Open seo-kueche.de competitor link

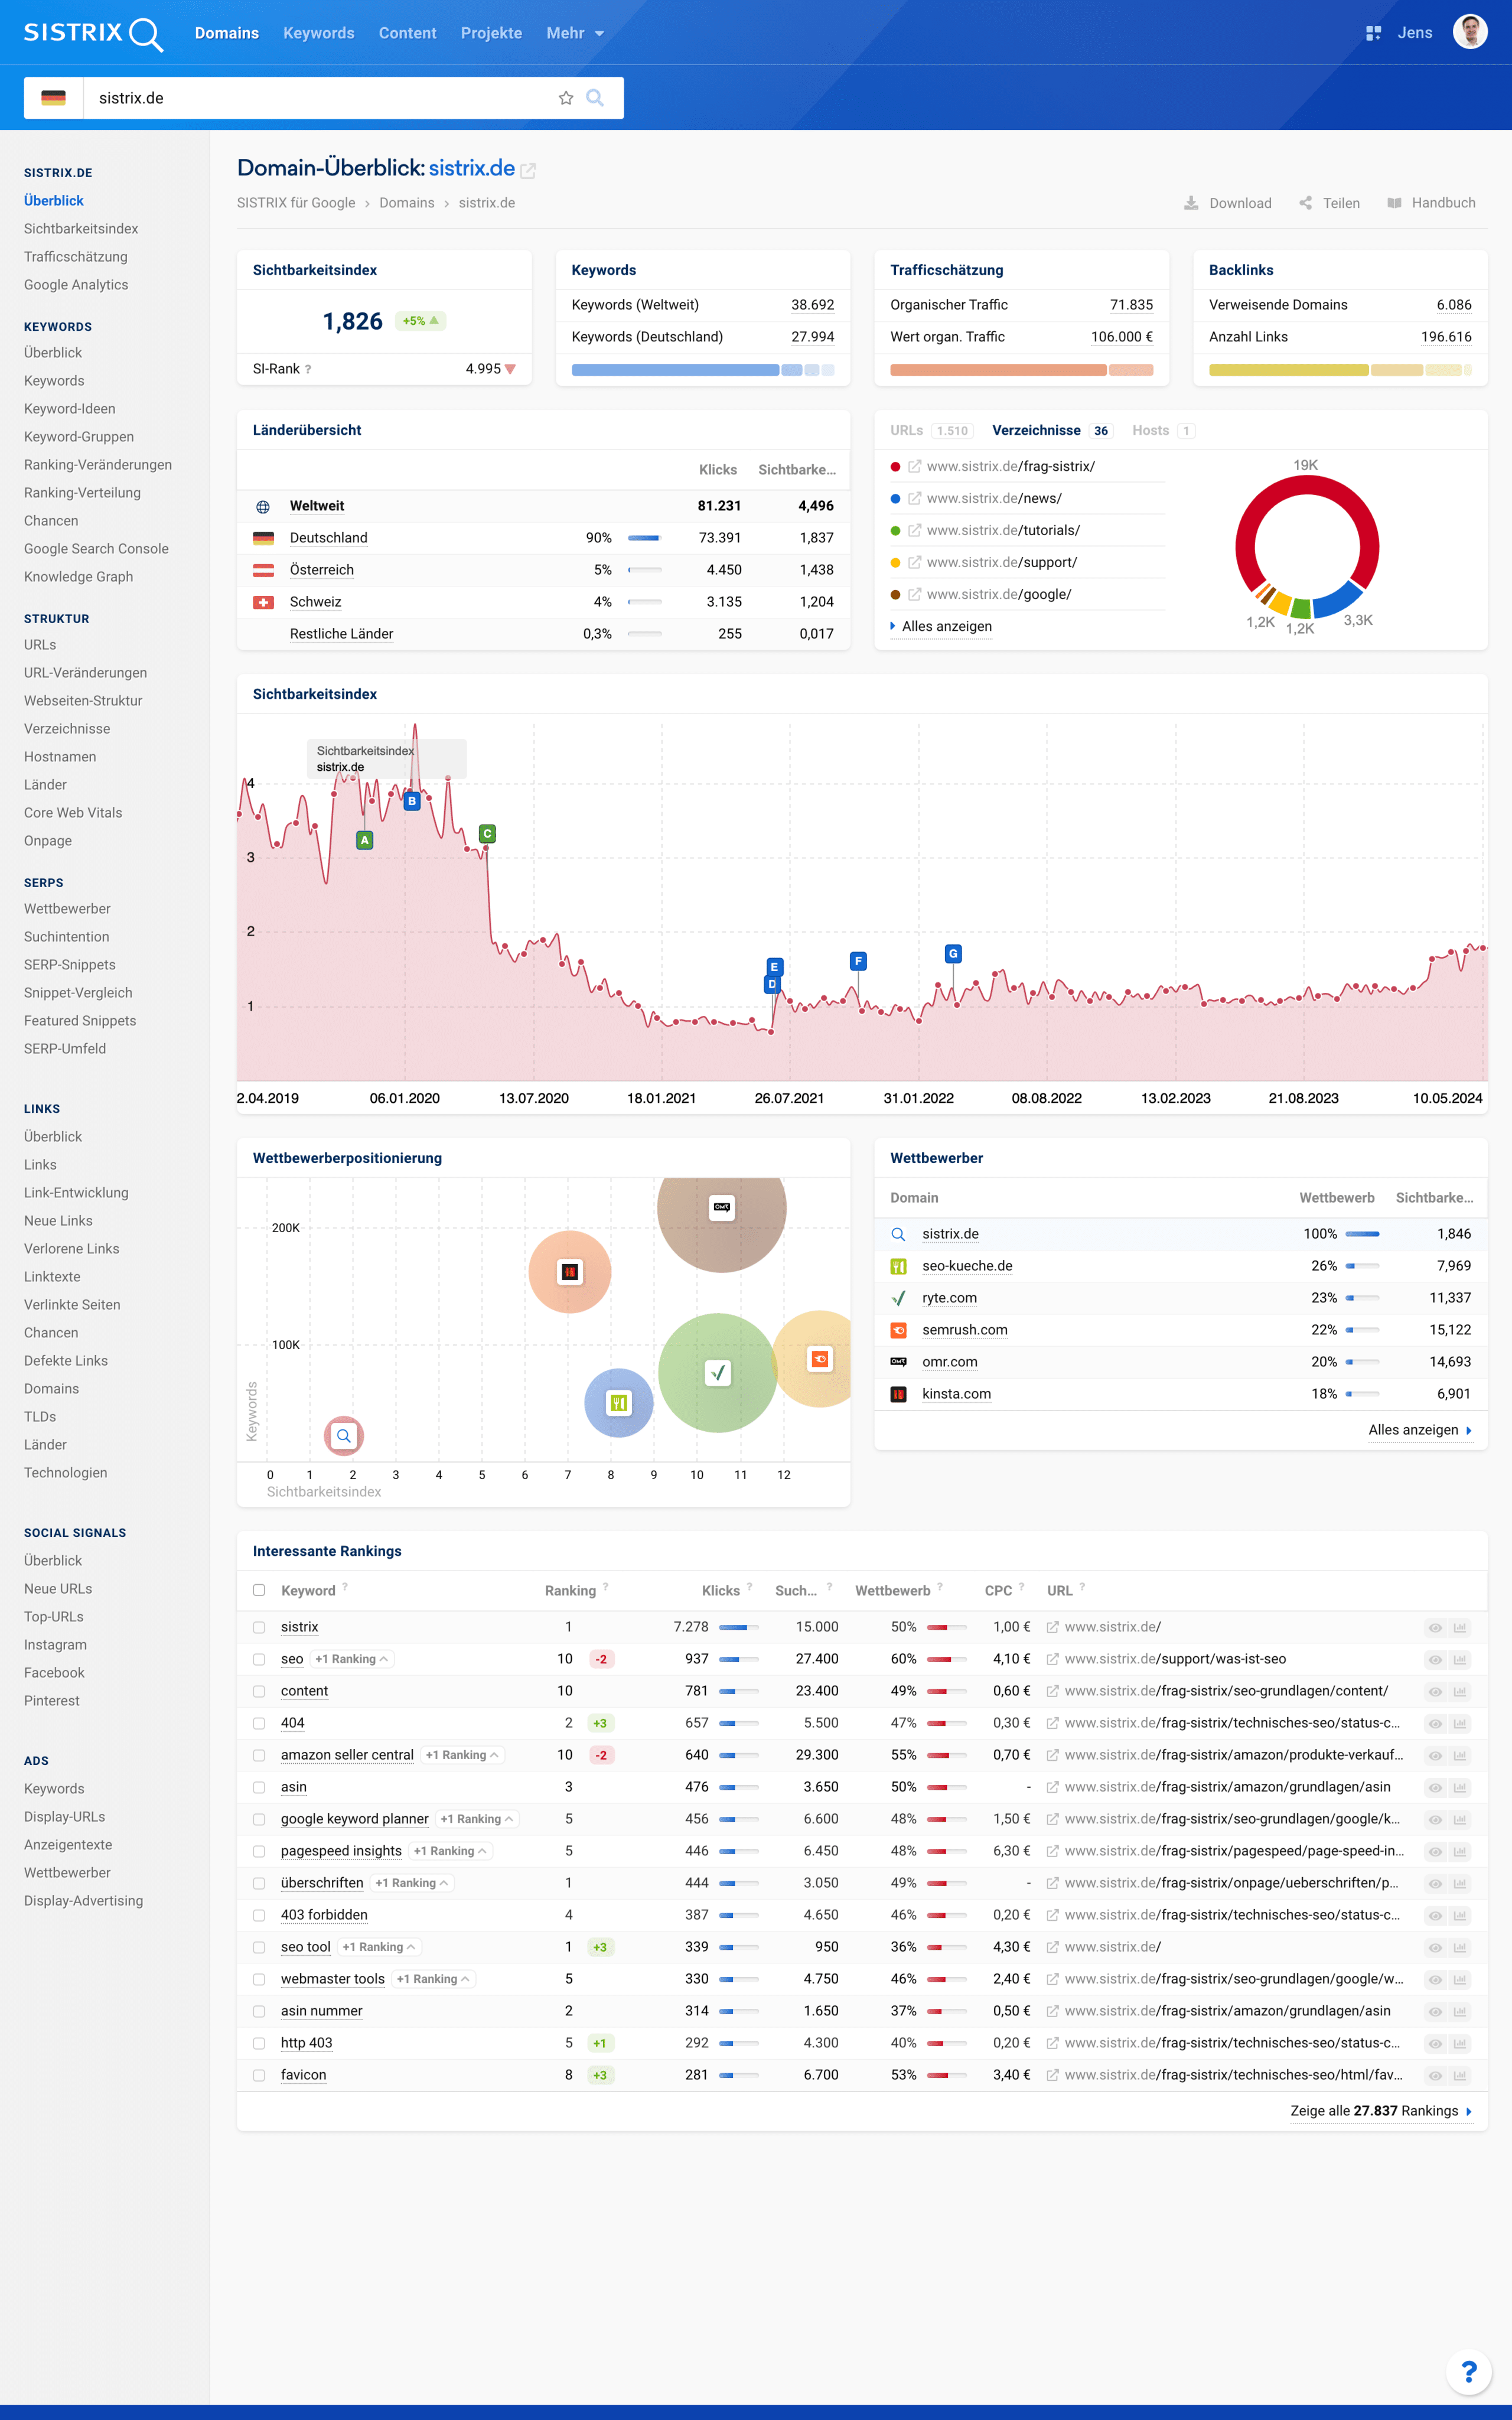[x=967, y=1266]
